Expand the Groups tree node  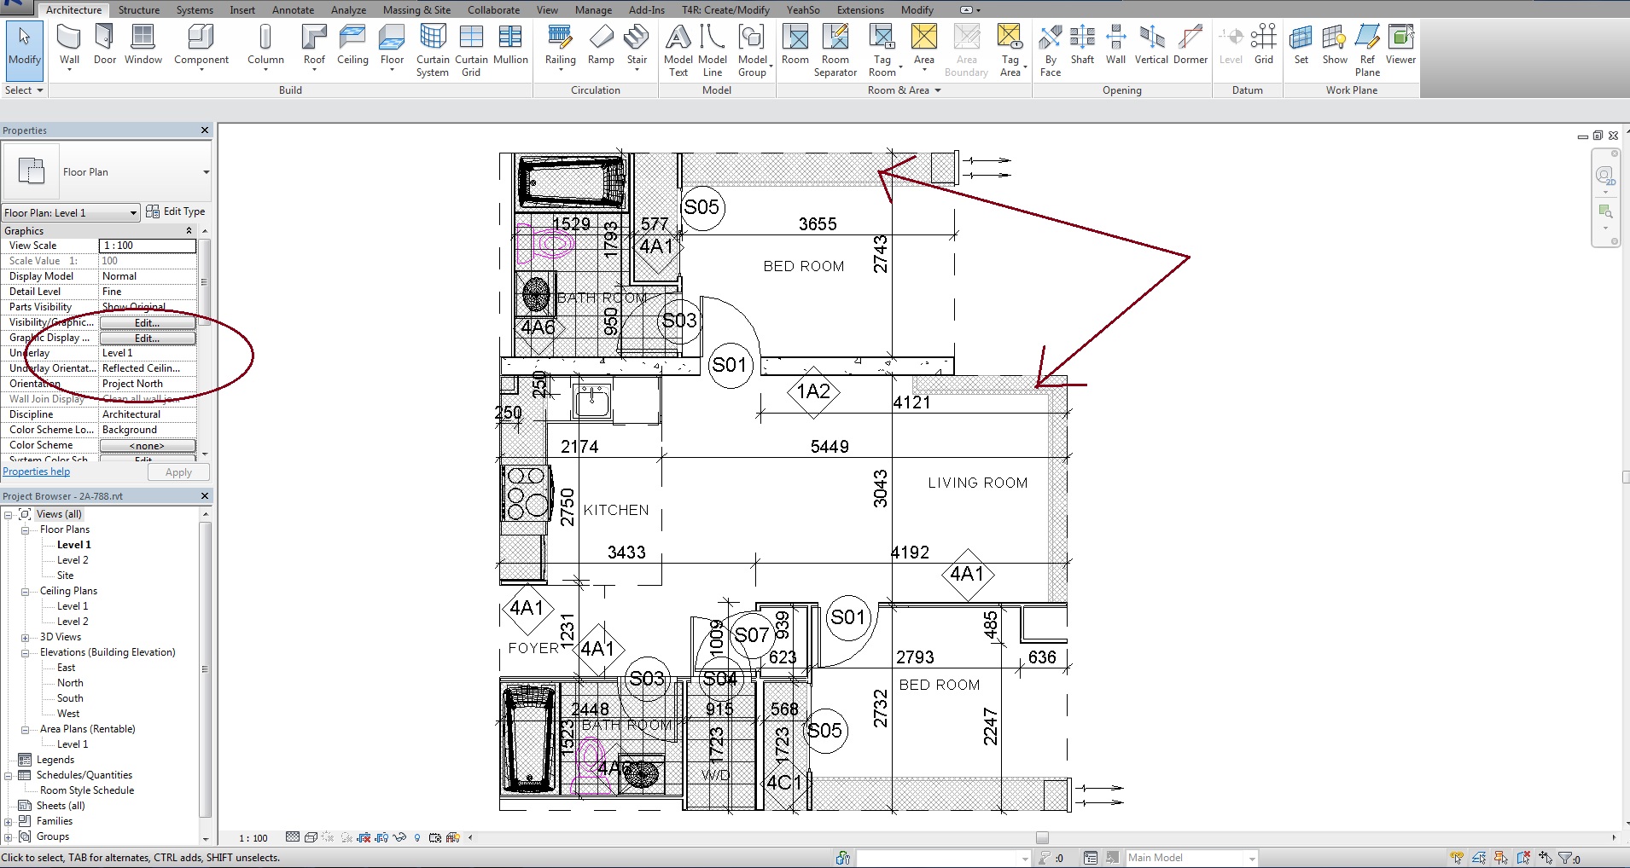(x=8, y=836)
